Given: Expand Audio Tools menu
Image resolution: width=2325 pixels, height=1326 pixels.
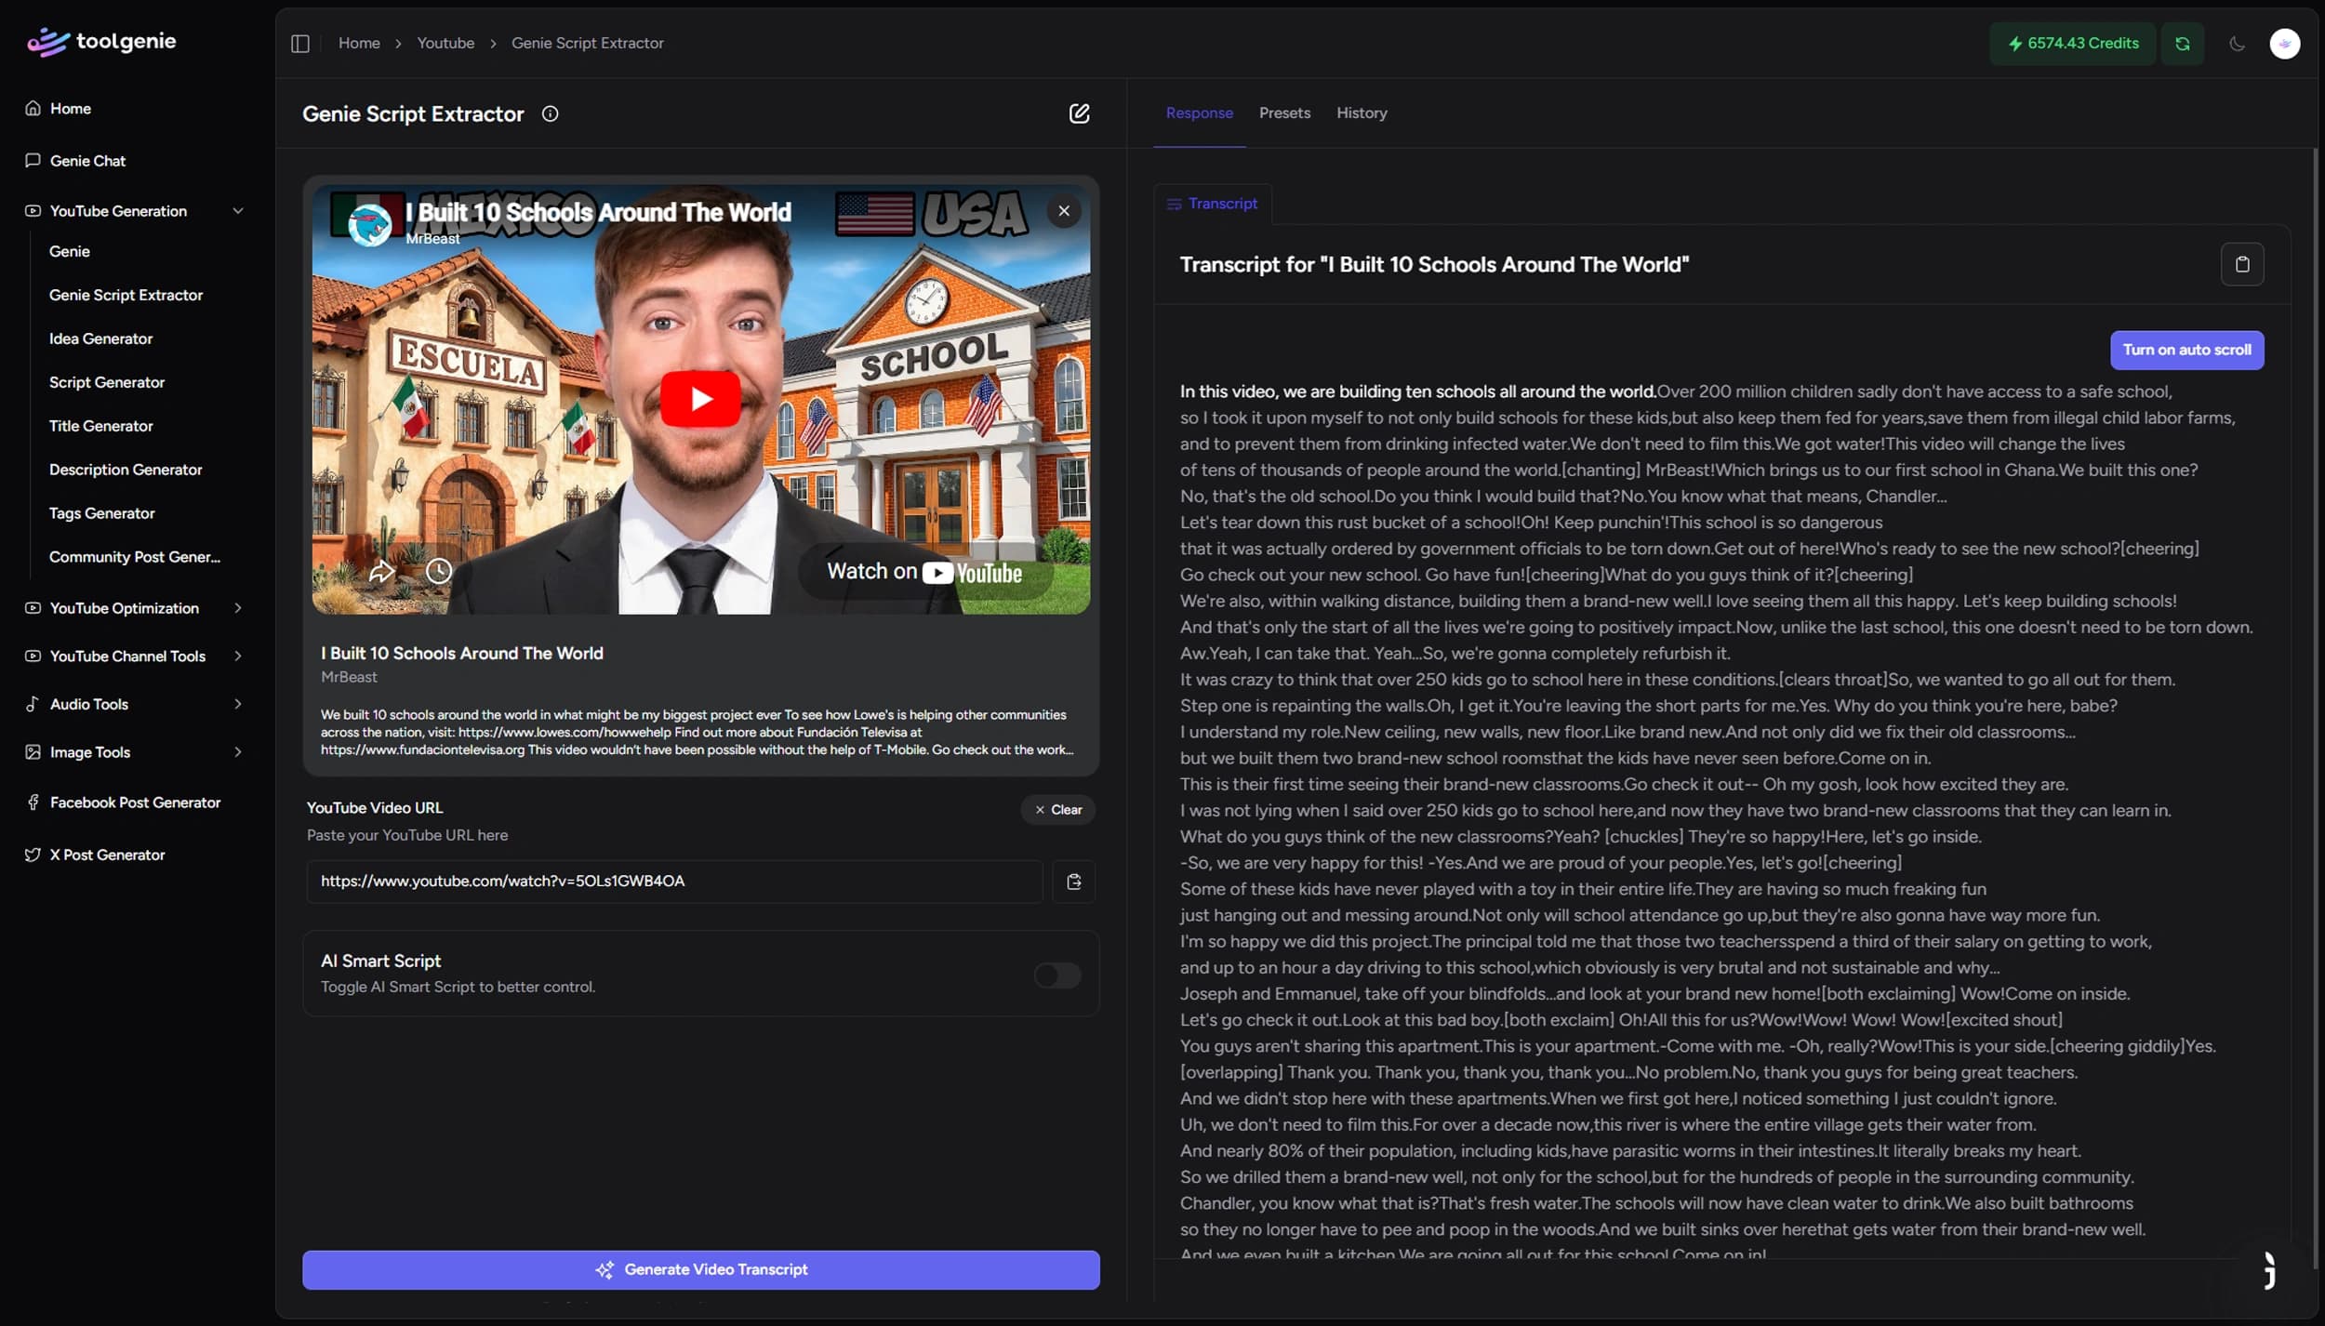Looking at the screenshot, I should click(x=135, y=704).
